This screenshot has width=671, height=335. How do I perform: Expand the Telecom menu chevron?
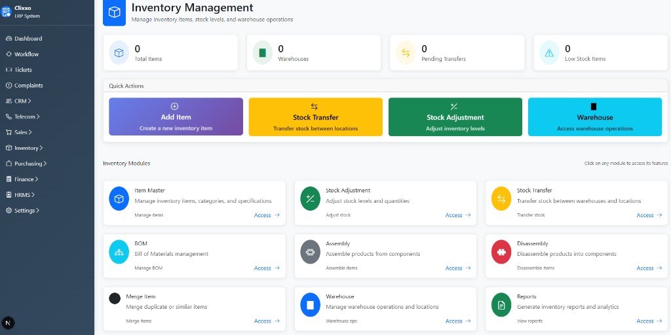pos(38,116)
